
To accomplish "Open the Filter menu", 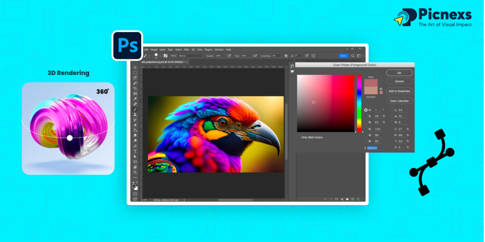I will point(187,50).
